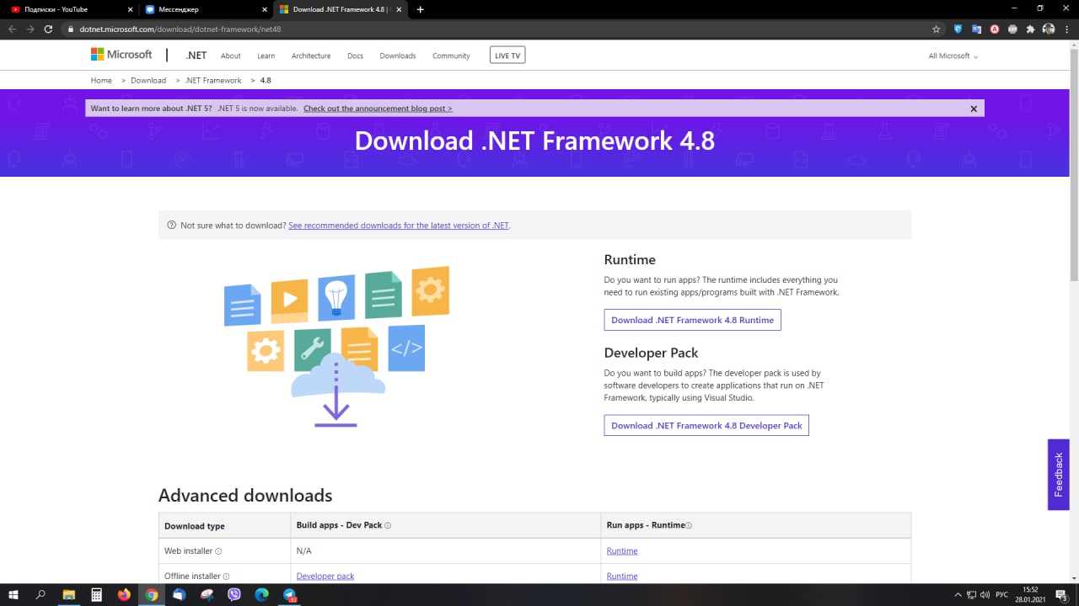The image size is (1079, 606).
Task: Open the Learn menu item
Action: point(266,56)
